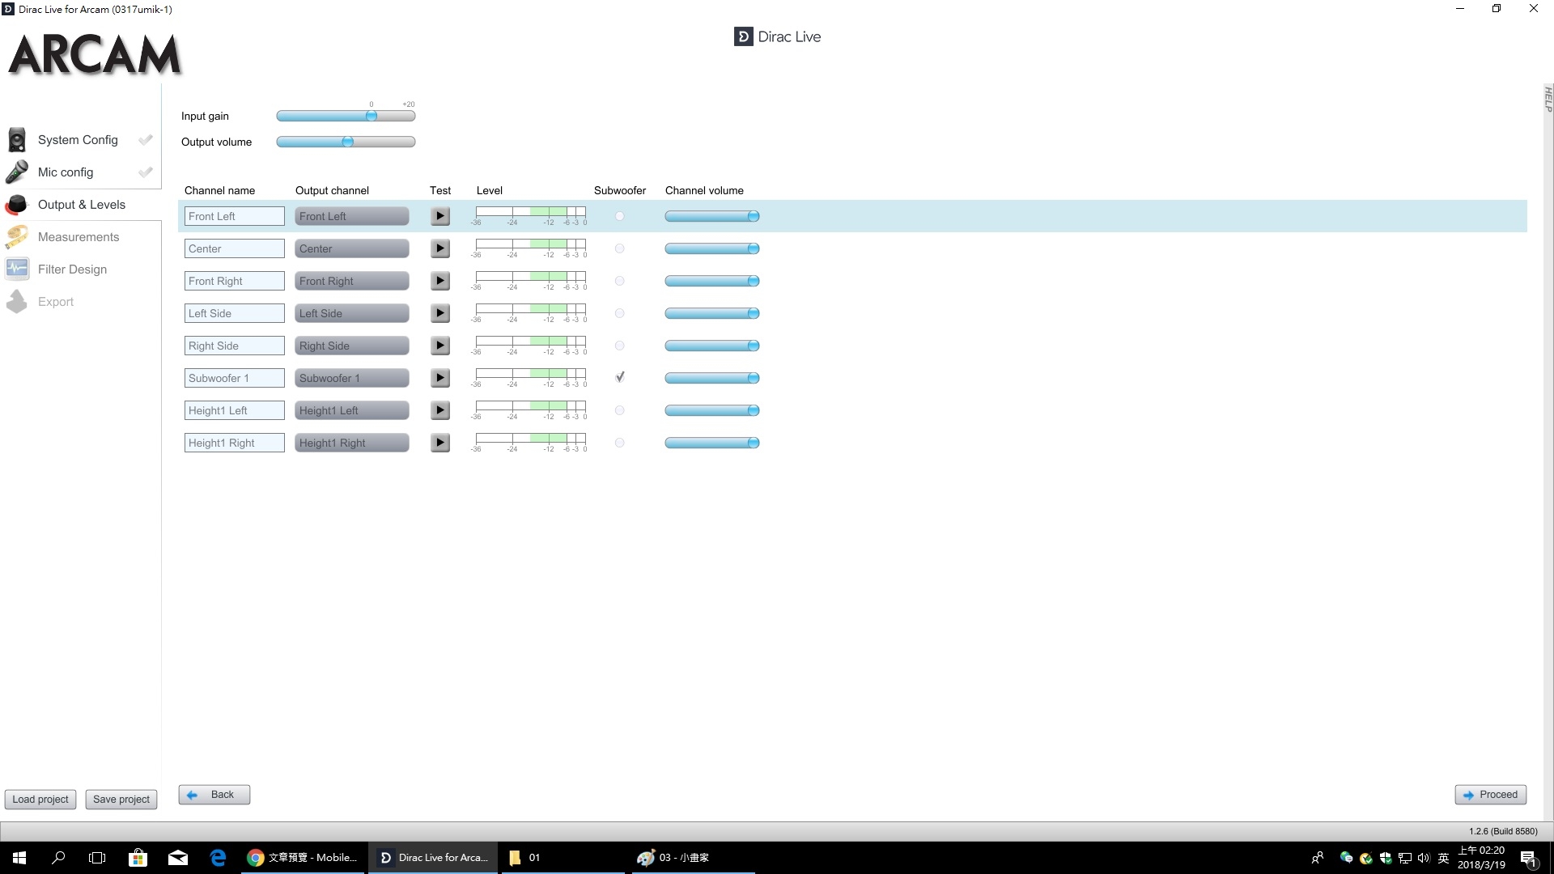
Task: Click the Filter Design waveform icon
Action: coord(17,269)
